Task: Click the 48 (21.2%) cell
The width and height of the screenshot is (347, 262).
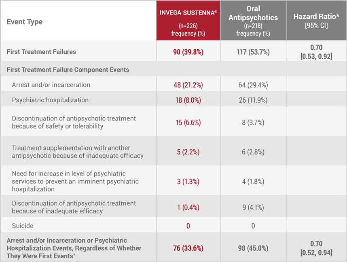Action: (x=188, y=85)
